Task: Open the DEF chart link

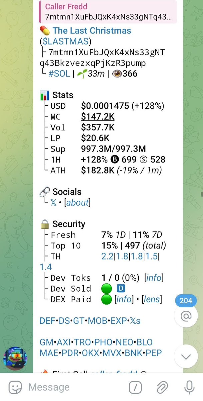Action: pos(47,321)
